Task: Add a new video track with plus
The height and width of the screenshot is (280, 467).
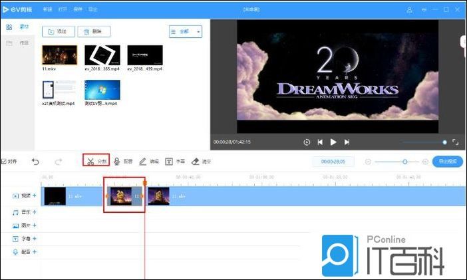Action: (x=35, y=196)
